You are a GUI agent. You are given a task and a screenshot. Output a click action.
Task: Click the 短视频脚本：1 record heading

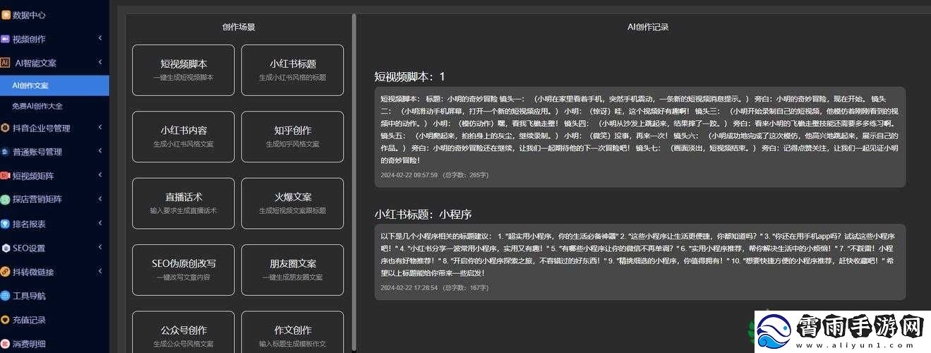point(409,76)
